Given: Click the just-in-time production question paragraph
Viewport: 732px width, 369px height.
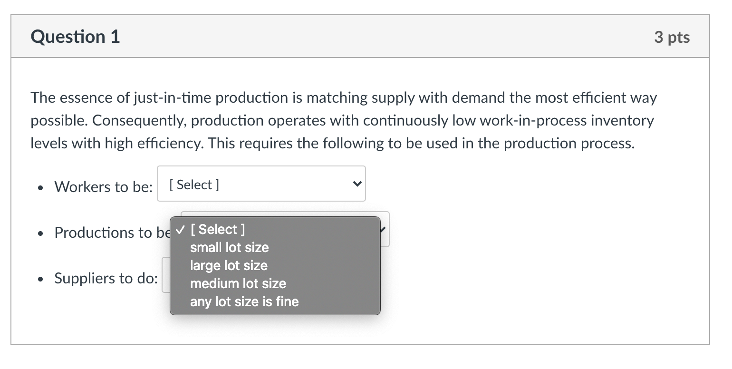Looking at the screenshot, I should tap(343, 120).
